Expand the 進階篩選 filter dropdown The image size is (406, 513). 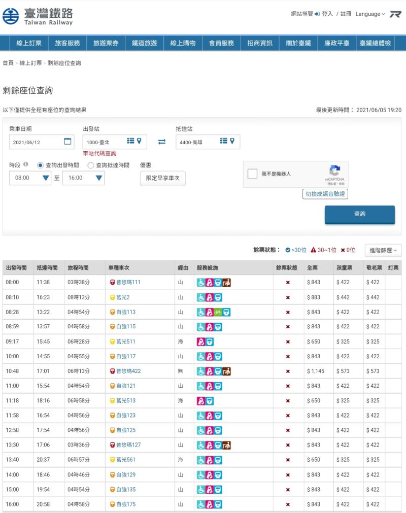pos(383,250)
